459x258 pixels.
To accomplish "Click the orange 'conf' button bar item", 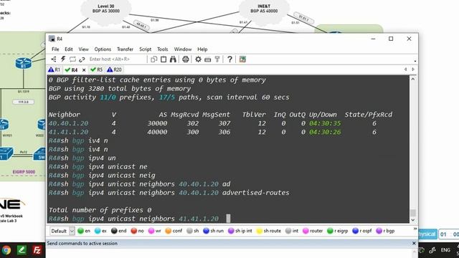I will [174, 231].
